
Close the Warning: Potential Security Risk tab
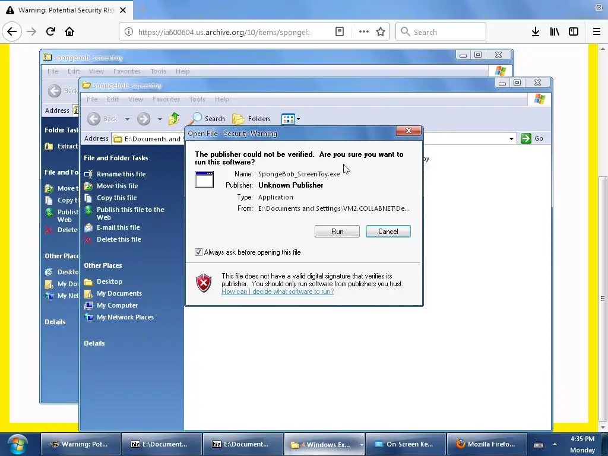[x=123, y=10]
